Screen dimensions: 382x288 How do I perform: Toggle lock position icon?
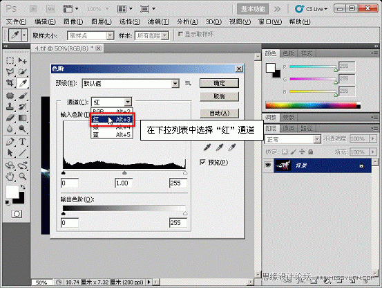pos(302,152)
